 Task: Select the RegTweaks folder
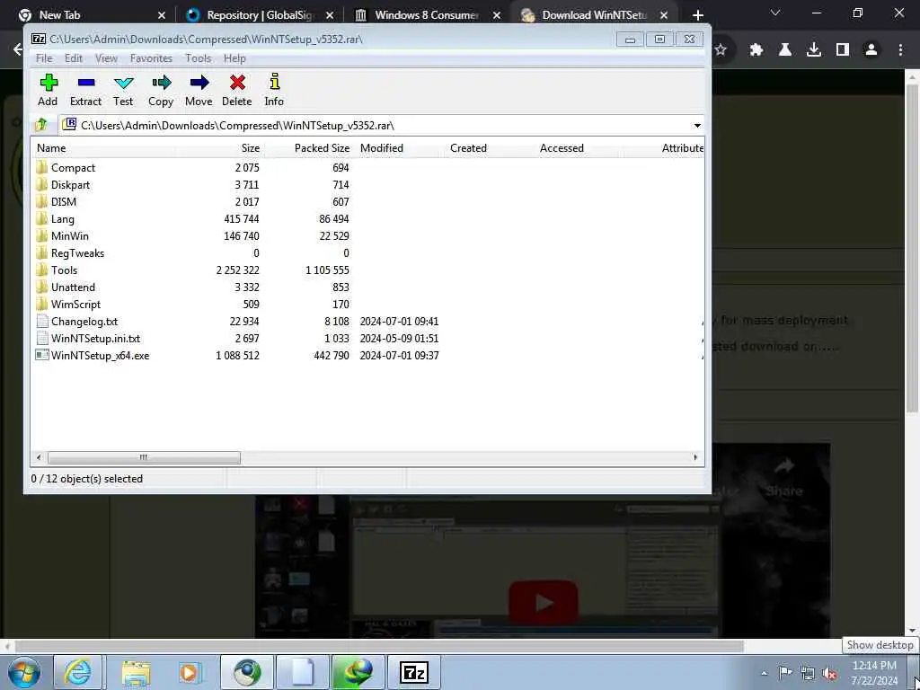pos(77,252)
